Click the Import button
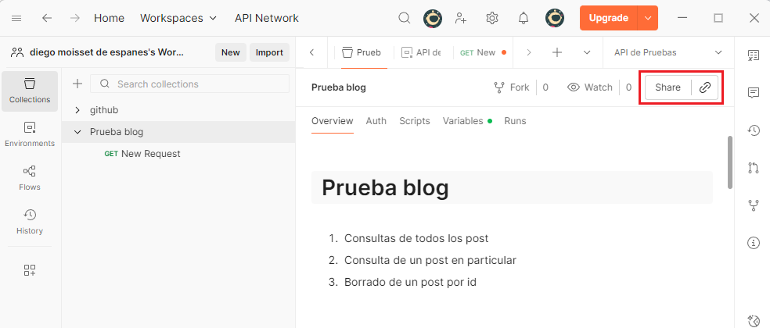Image resolution: width=770 pixels, height=328 pixels. (x=269, y=52)
